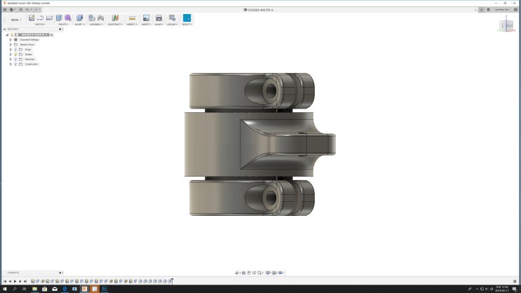Screen dimensions: 521x293
Task: Collapse the Browser panel header arrow
Action: click(5, 29)
